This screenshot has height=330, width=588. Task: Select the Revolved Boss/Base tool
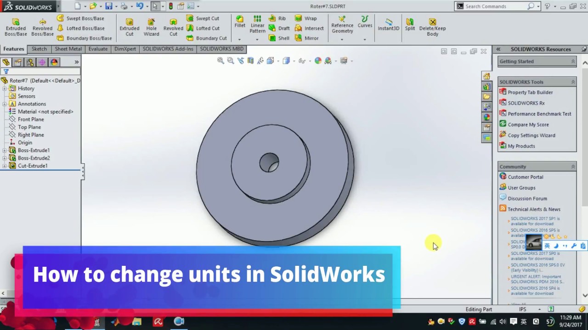tap(42, 27)
